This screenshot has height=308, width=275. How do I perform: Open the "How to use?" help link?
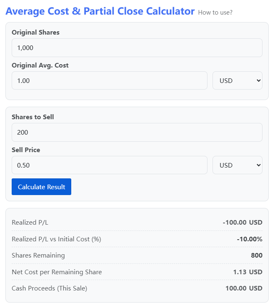(x=215, y=13)
